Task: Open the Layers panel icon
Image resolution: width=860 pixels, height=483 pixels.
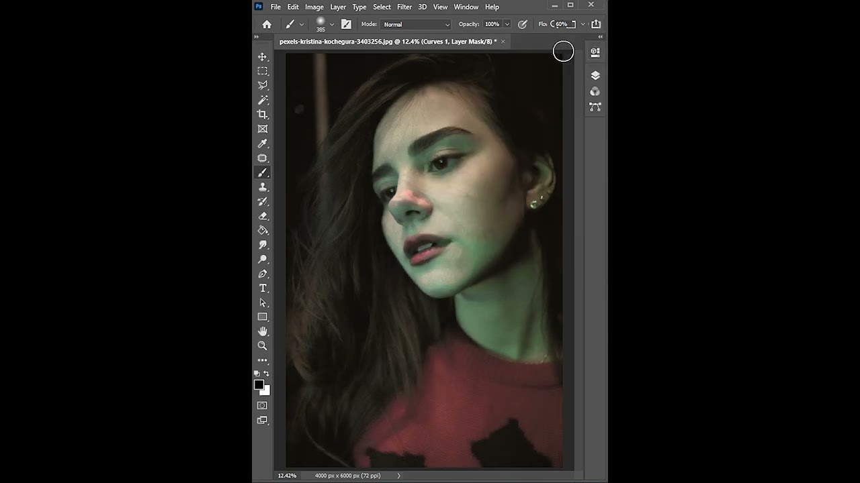Action: point(595,75)
